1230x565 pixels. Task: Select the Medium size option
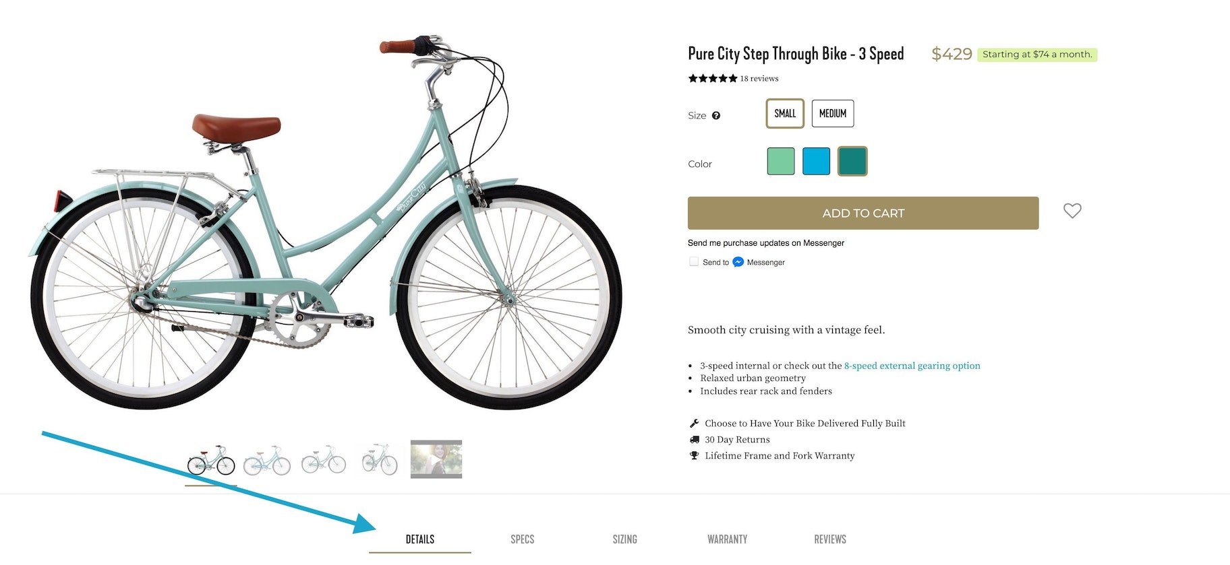(x=833, y=114)
